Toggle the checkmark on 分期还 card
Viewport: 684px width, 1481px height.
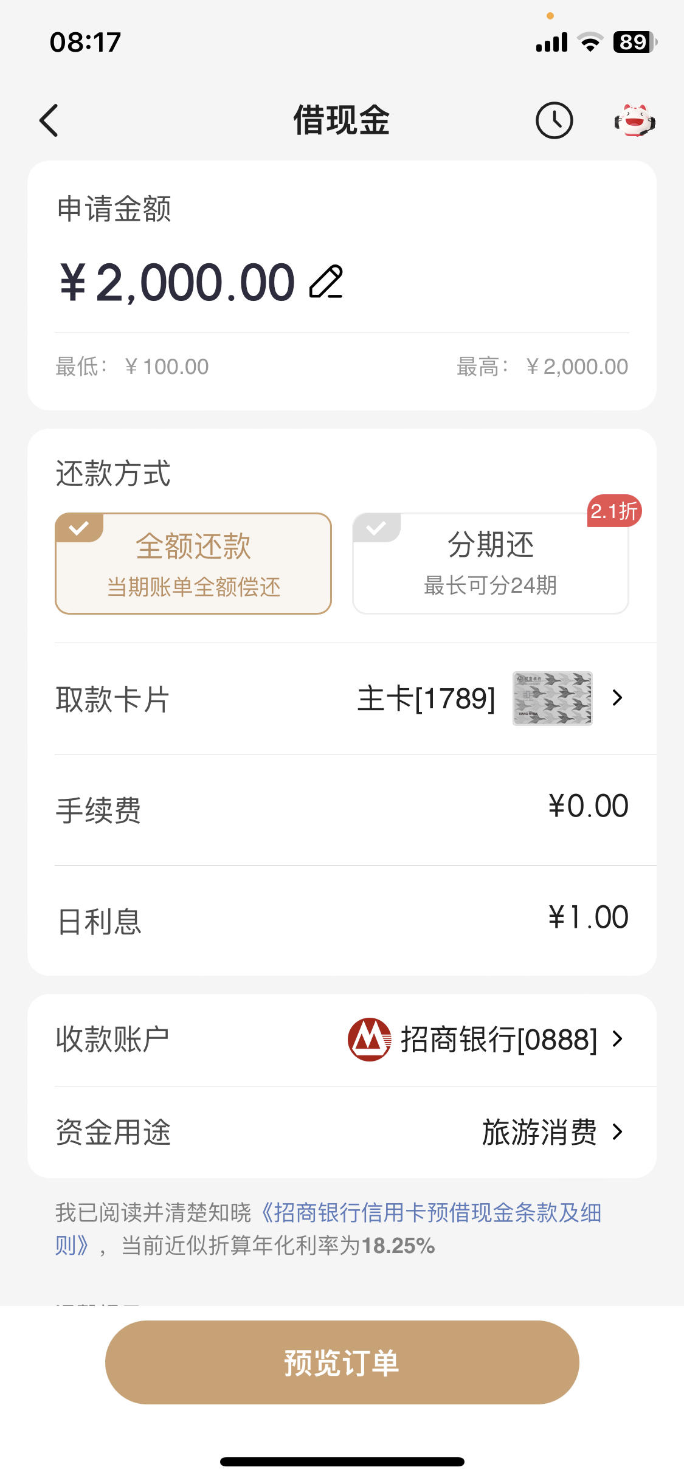pos(376,528)
